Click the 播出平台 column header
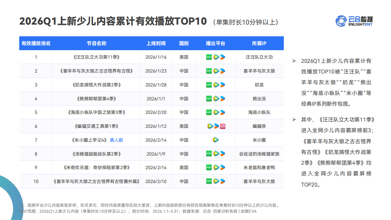391x220 pixels. coord(216,43)
